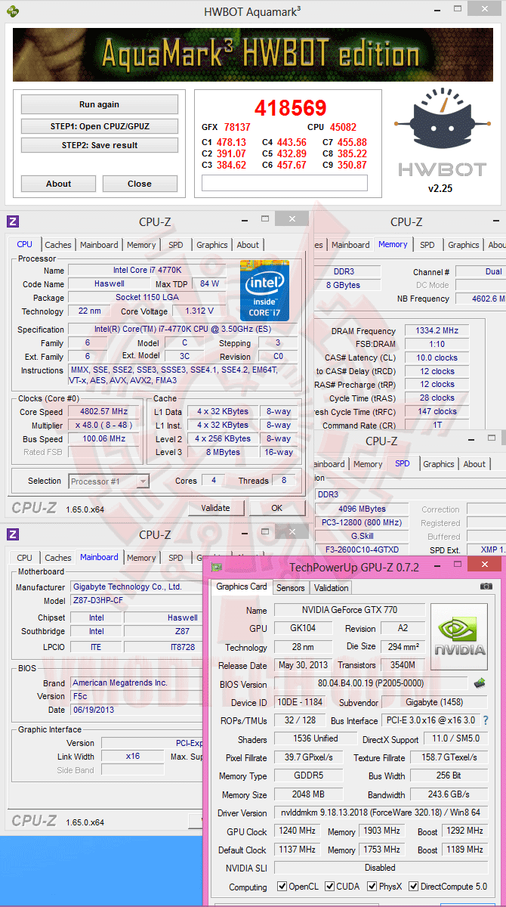
Task: Save the BIOS using the chip icon
Action: 479,683
